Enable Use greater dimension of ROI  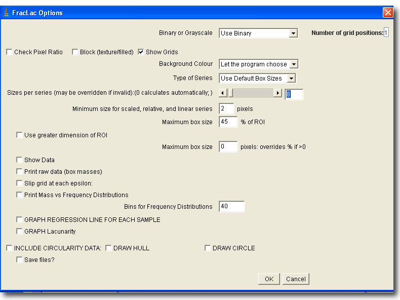pyautogui.click(x=19, y=135)
